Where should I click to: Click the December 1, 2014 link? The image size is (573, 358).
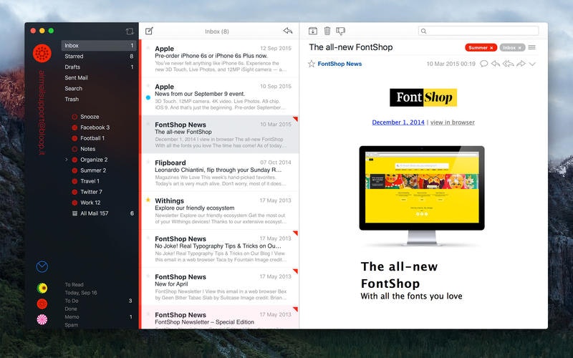tap(398, 122)
